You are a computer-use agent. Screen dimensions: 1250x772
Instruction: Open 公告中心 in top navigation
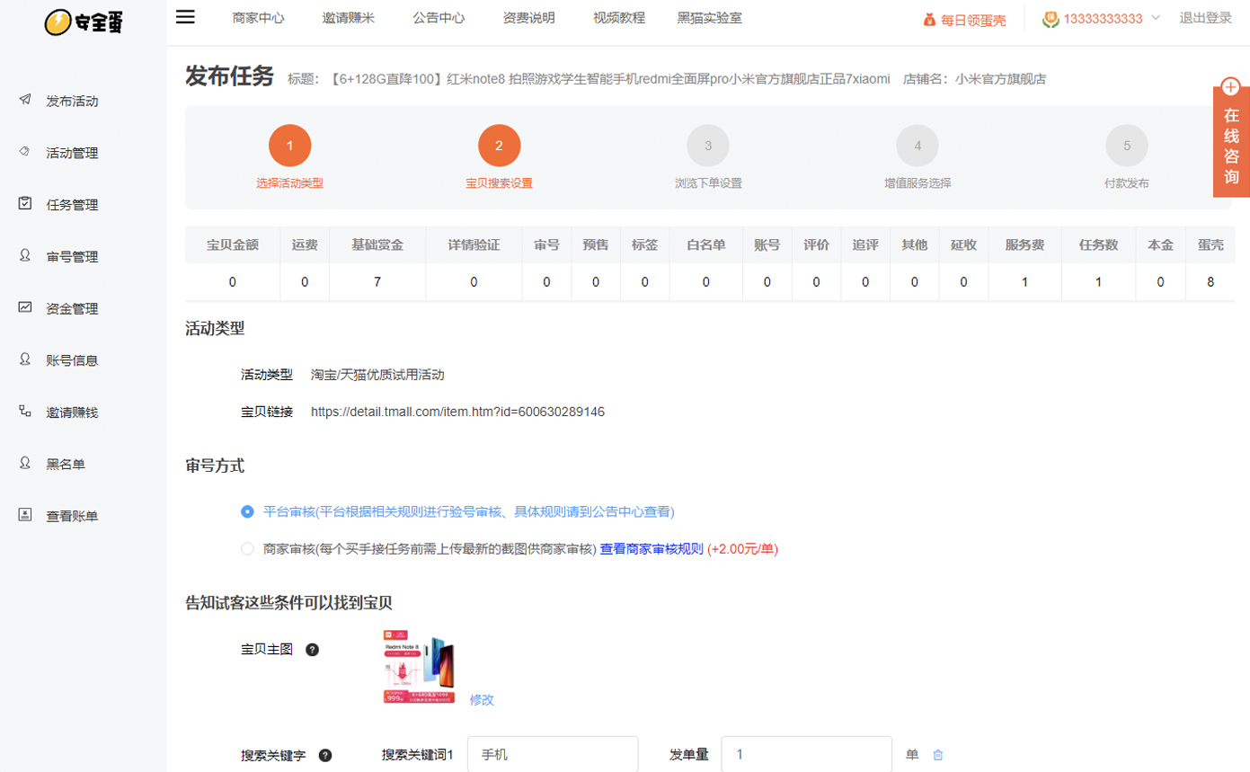[439, 18]
